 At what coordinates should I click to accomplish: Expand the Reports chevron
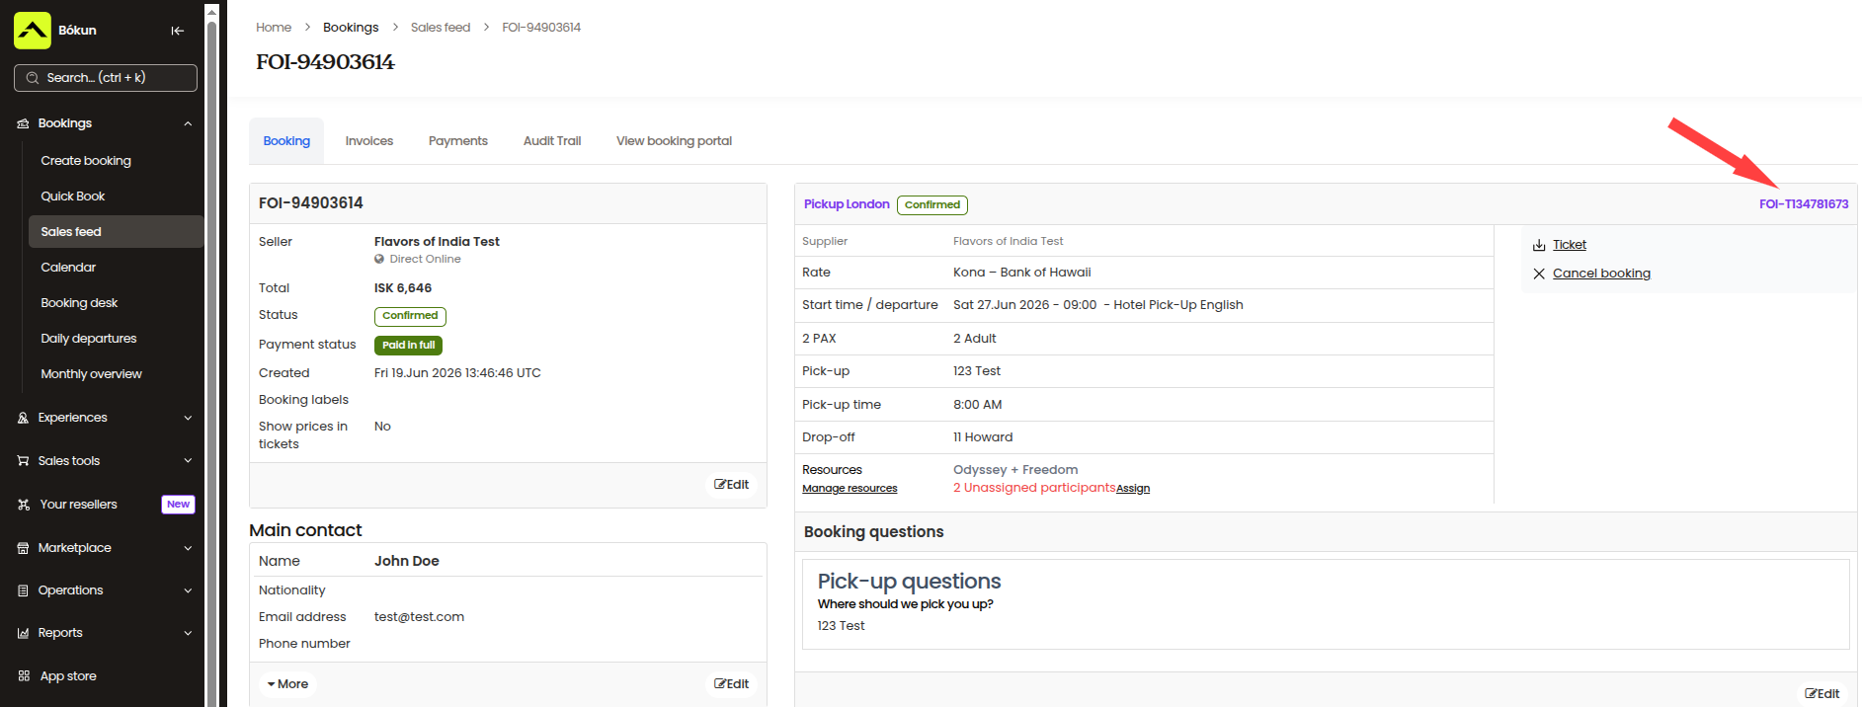coord(188,633)
